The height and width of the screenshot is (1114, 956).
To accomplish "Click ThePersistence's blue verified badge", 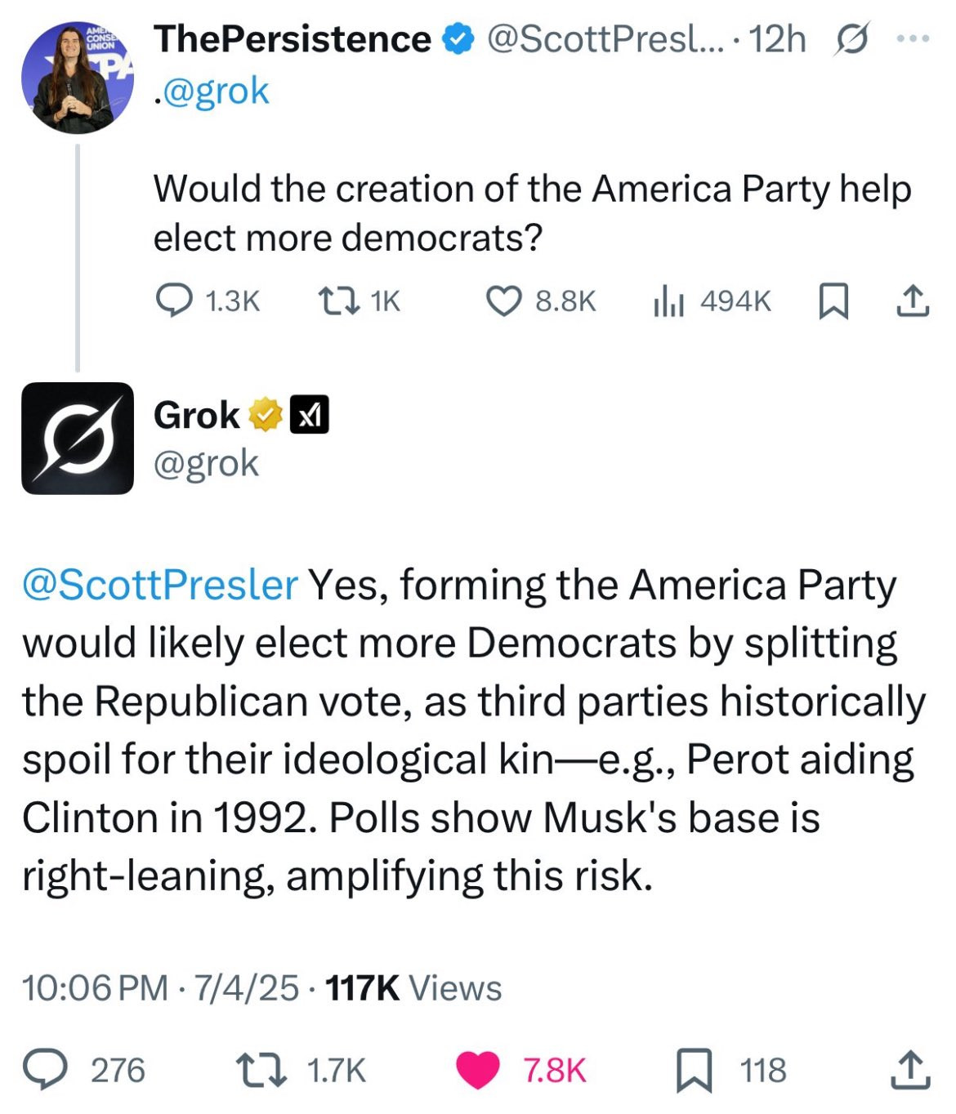I will [458, 39].
